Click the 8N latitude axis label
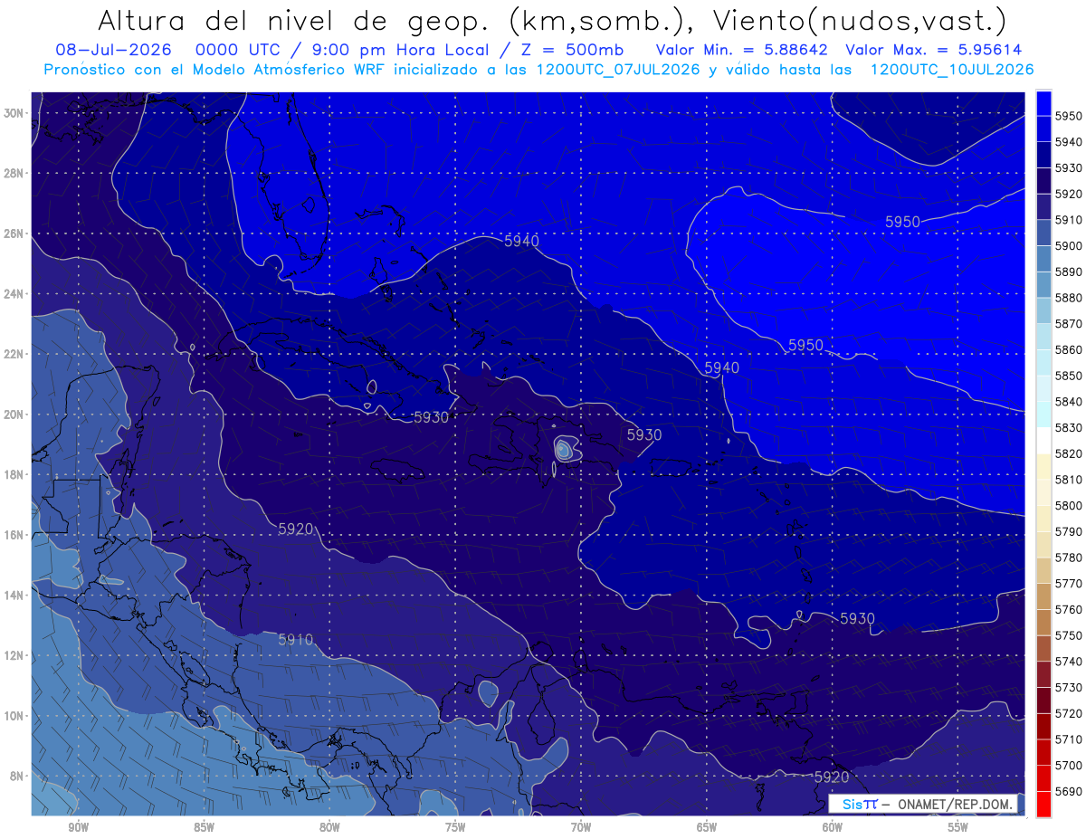Screen dimensions: 1086x839 coord(17,777)
